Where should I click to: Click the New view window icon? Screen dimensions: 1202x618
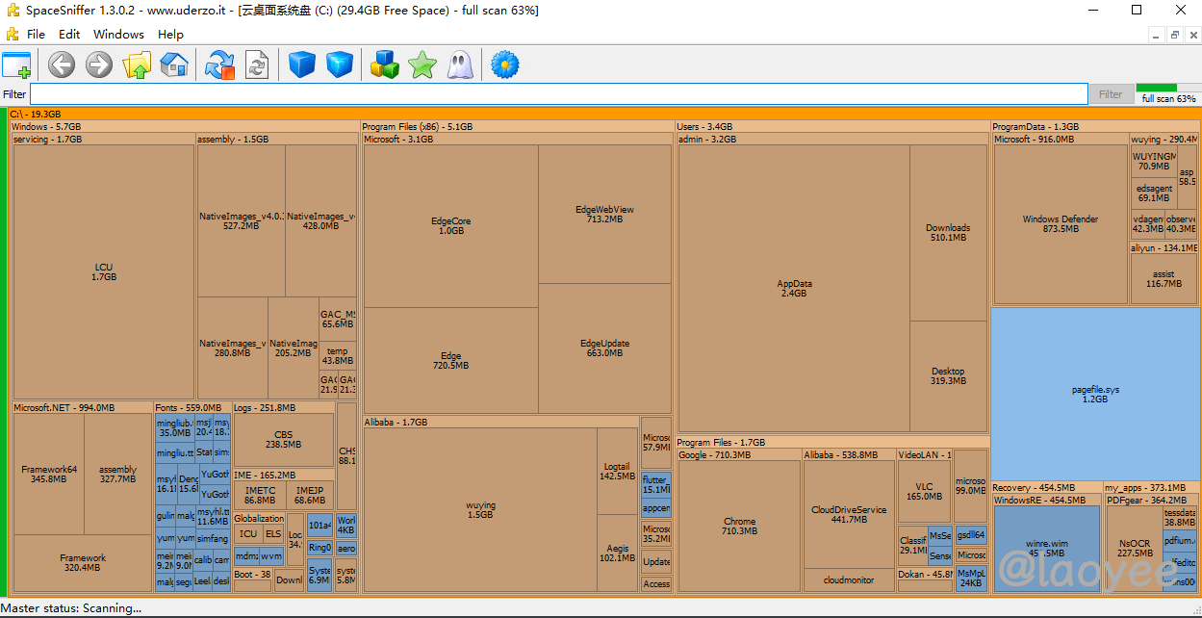pos(16,65)
